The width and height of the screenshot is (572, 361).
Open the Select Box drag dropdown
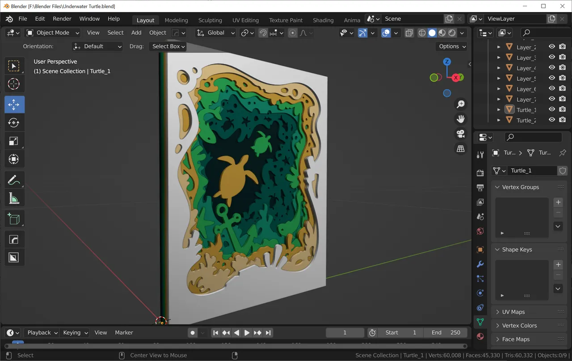click(x=168, y=46)
